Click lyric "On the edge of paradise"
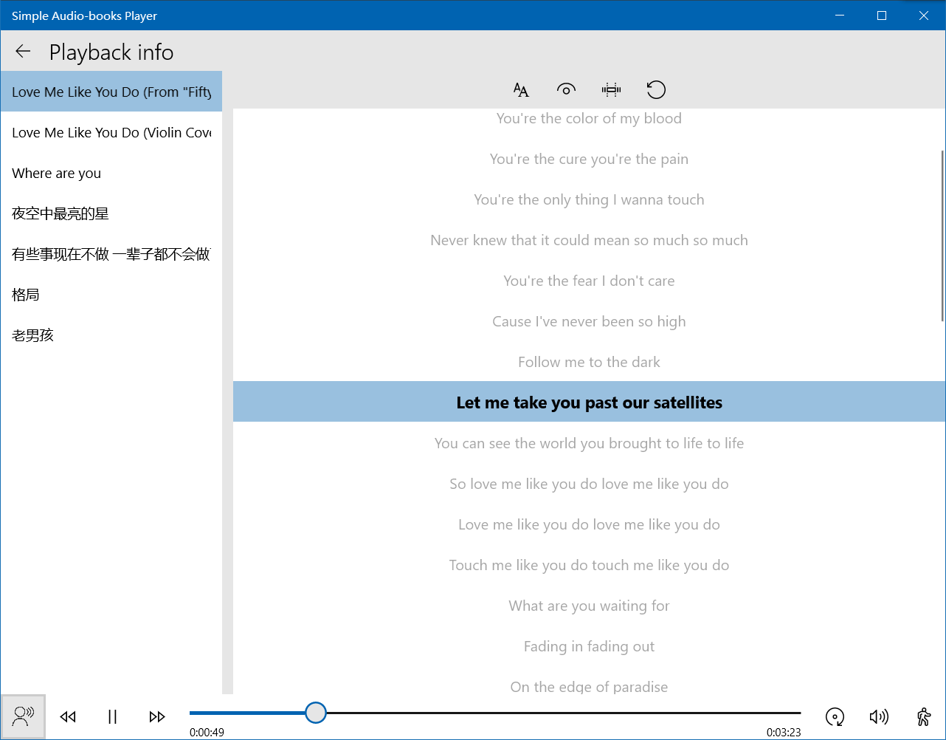Screen dimensions: 946x740 589,687
